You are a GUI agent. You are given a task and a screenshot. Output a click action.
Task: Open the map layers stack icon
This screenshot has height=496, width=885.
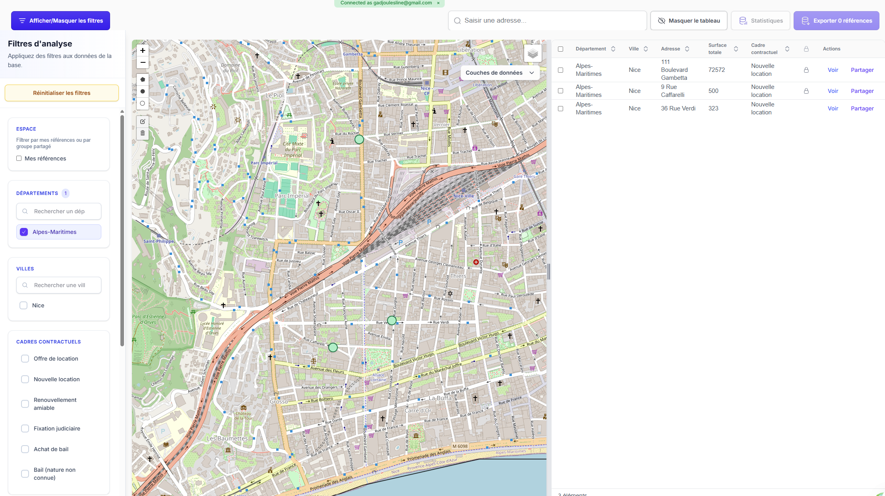click(533, 53)
